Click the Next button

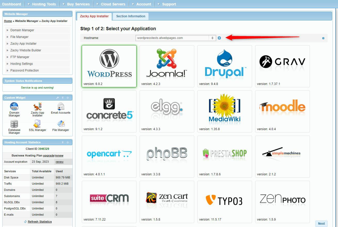[321, 223]
